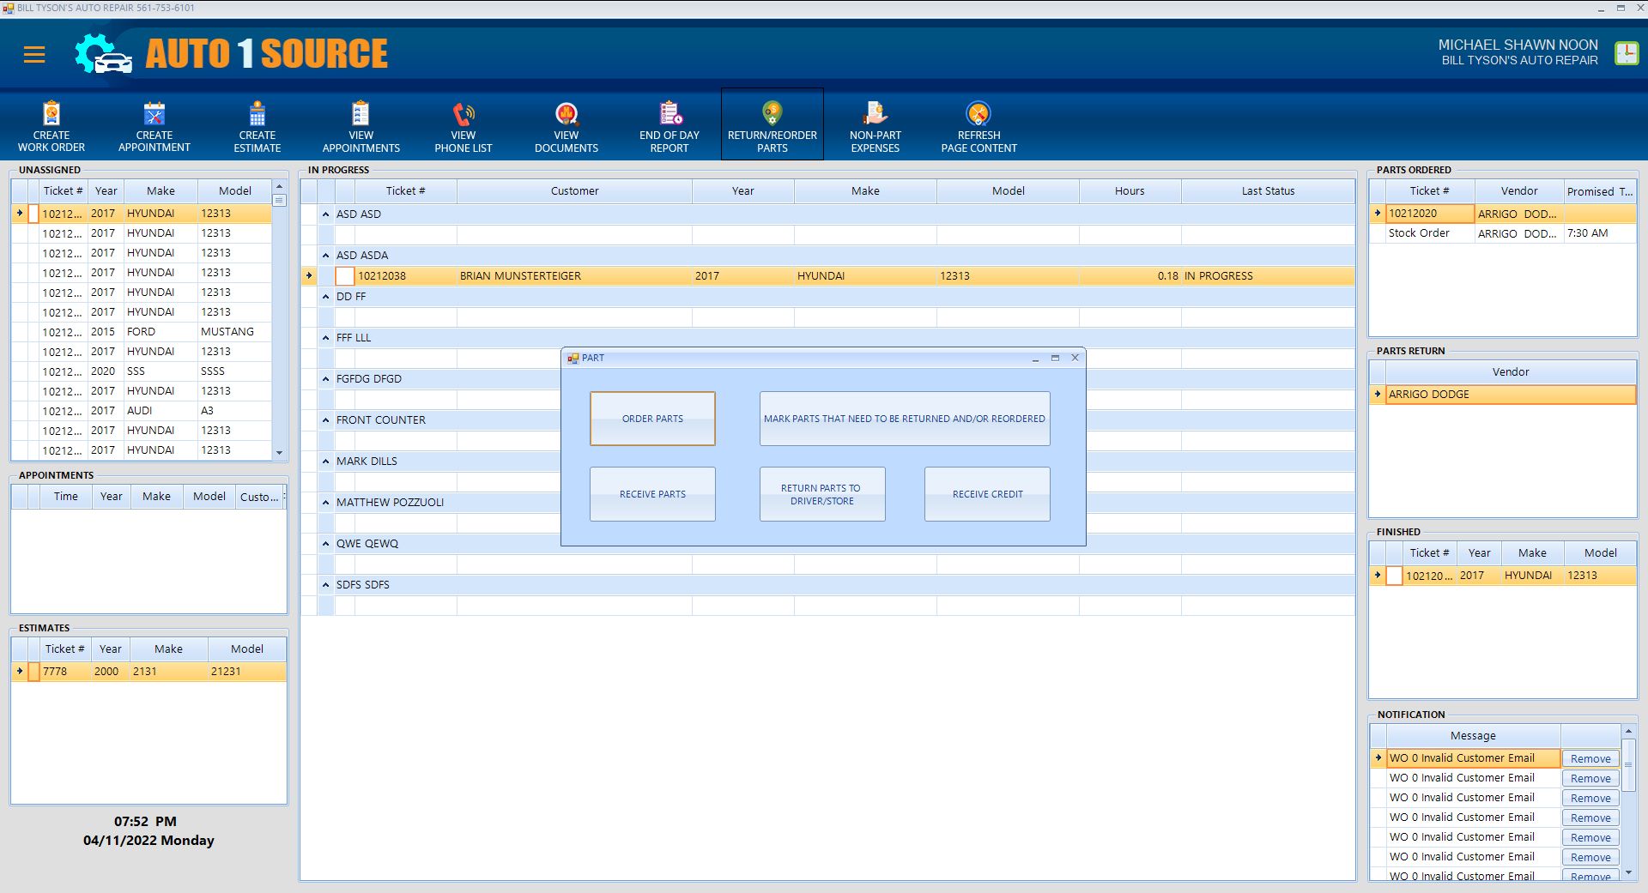Screen dimensions: 1648x893
Task: Collapse the MARK DILLS group
Action: coord(326,462)
